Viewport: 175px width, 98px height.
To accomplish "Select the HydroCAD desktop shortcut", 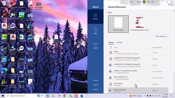I will [x=30, y=38].
